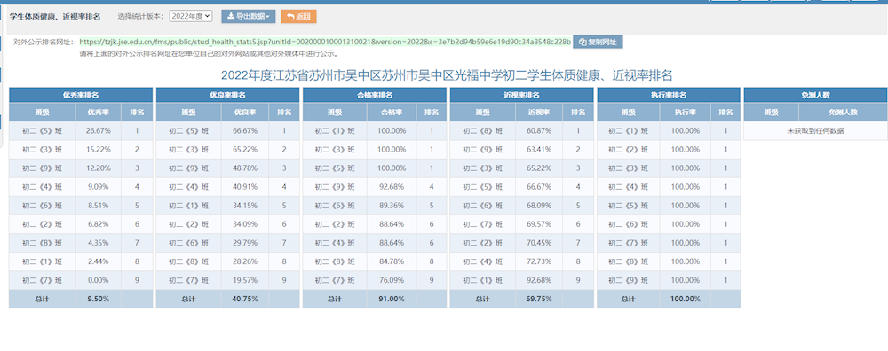Click the 15.22% cell
The image size is (888, 351).
click(98, 150)
